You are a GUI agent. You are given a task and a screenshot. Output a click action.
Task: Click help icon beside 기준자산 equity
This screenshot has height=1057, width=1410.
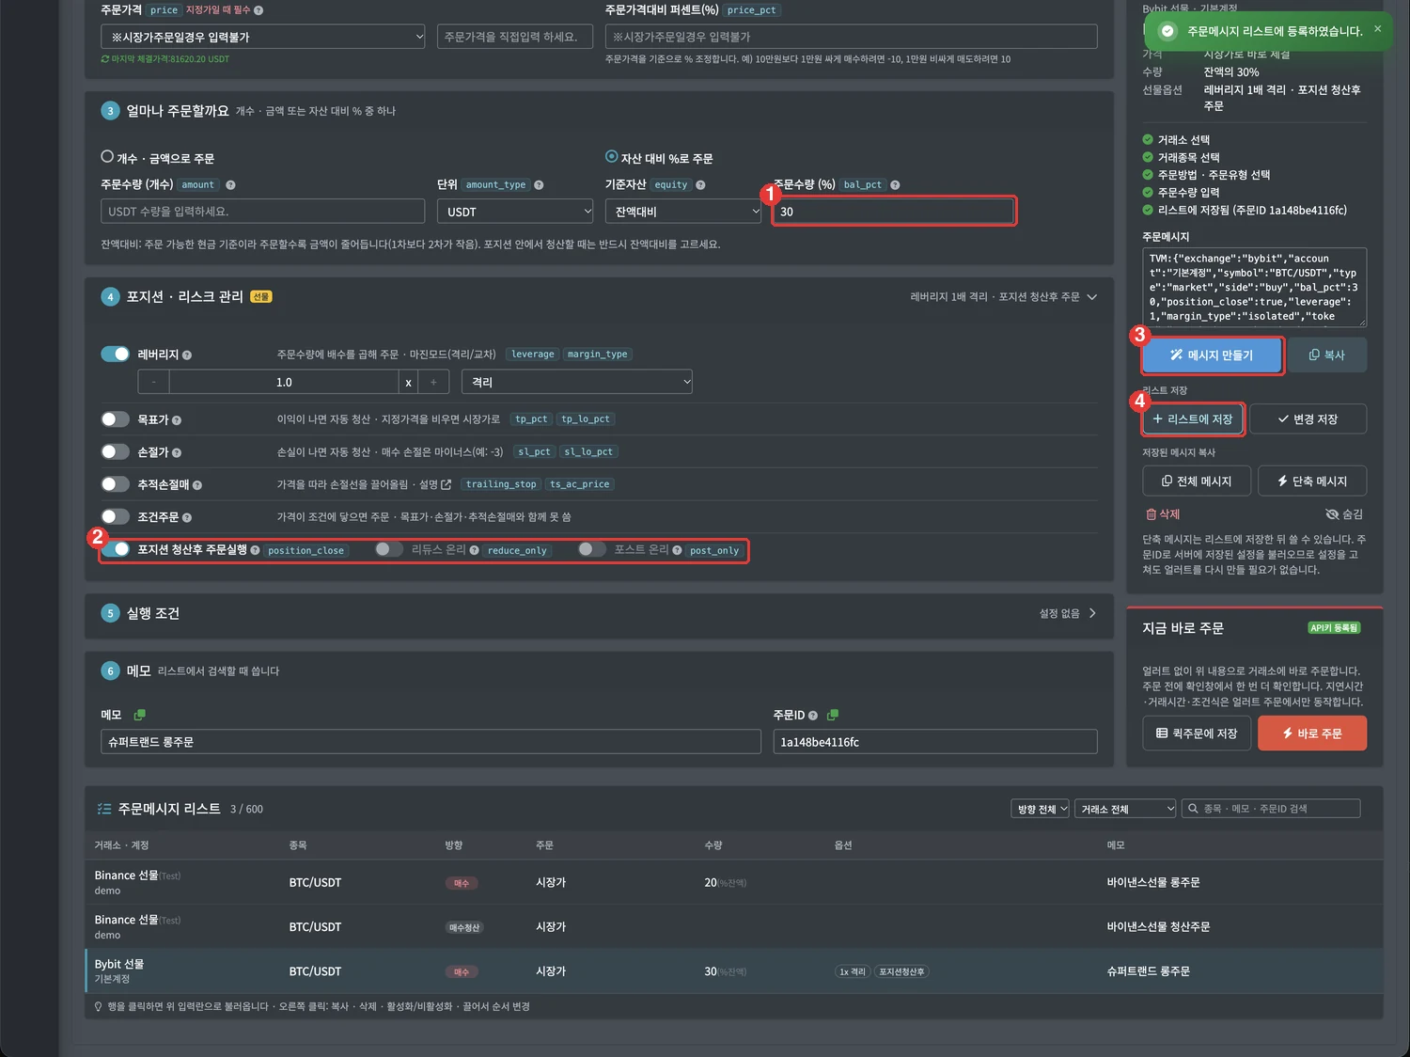[700, 185]
